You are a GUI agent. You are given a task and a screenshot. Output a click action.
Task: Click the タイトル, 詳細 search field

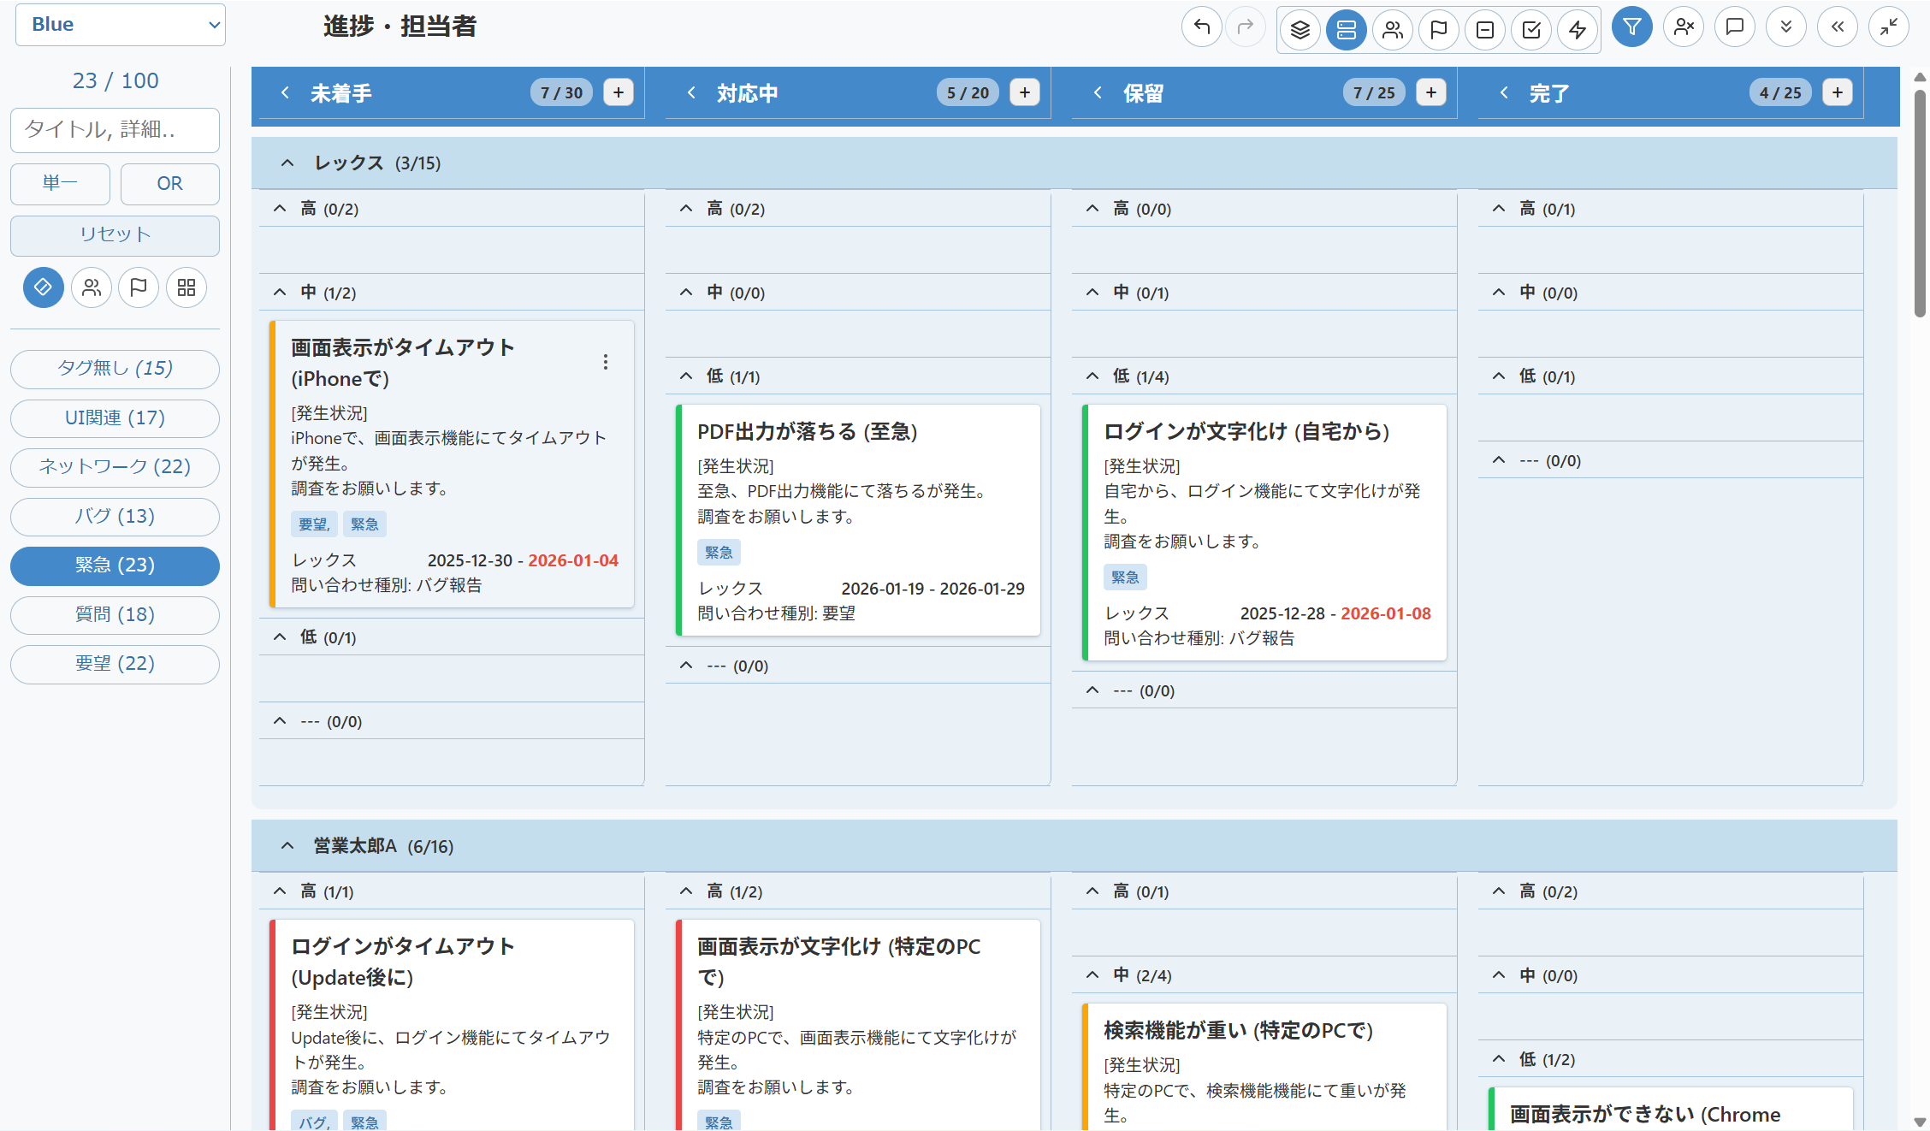115,130
